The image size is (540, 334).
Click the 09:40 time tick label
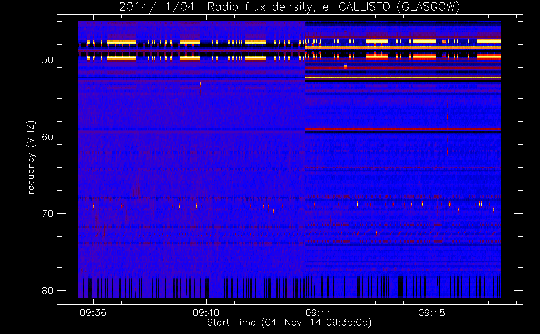click(x=206, y=313)
